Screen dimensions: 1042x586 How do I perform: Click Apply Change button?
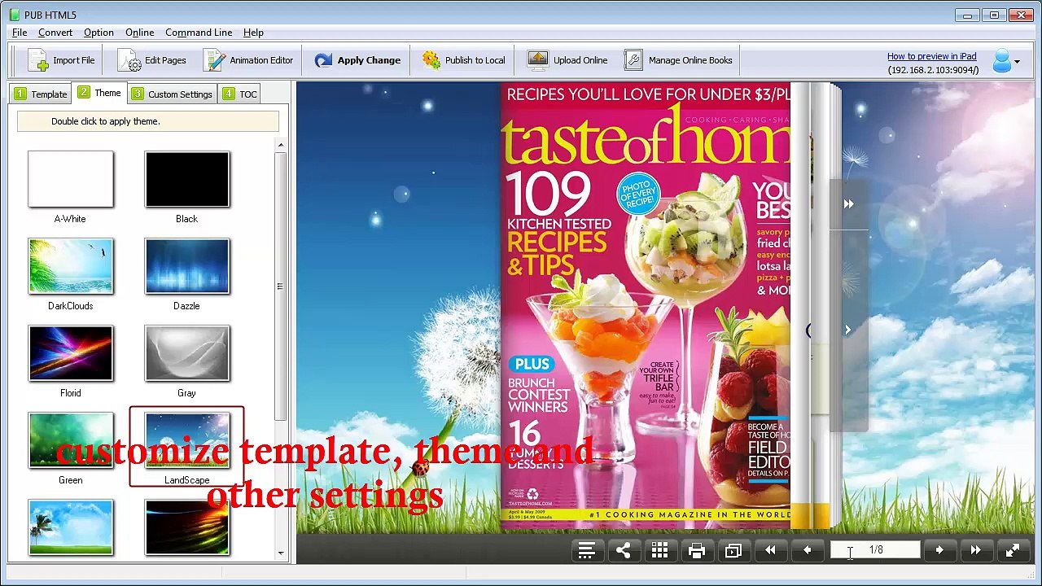pos(357,60)
